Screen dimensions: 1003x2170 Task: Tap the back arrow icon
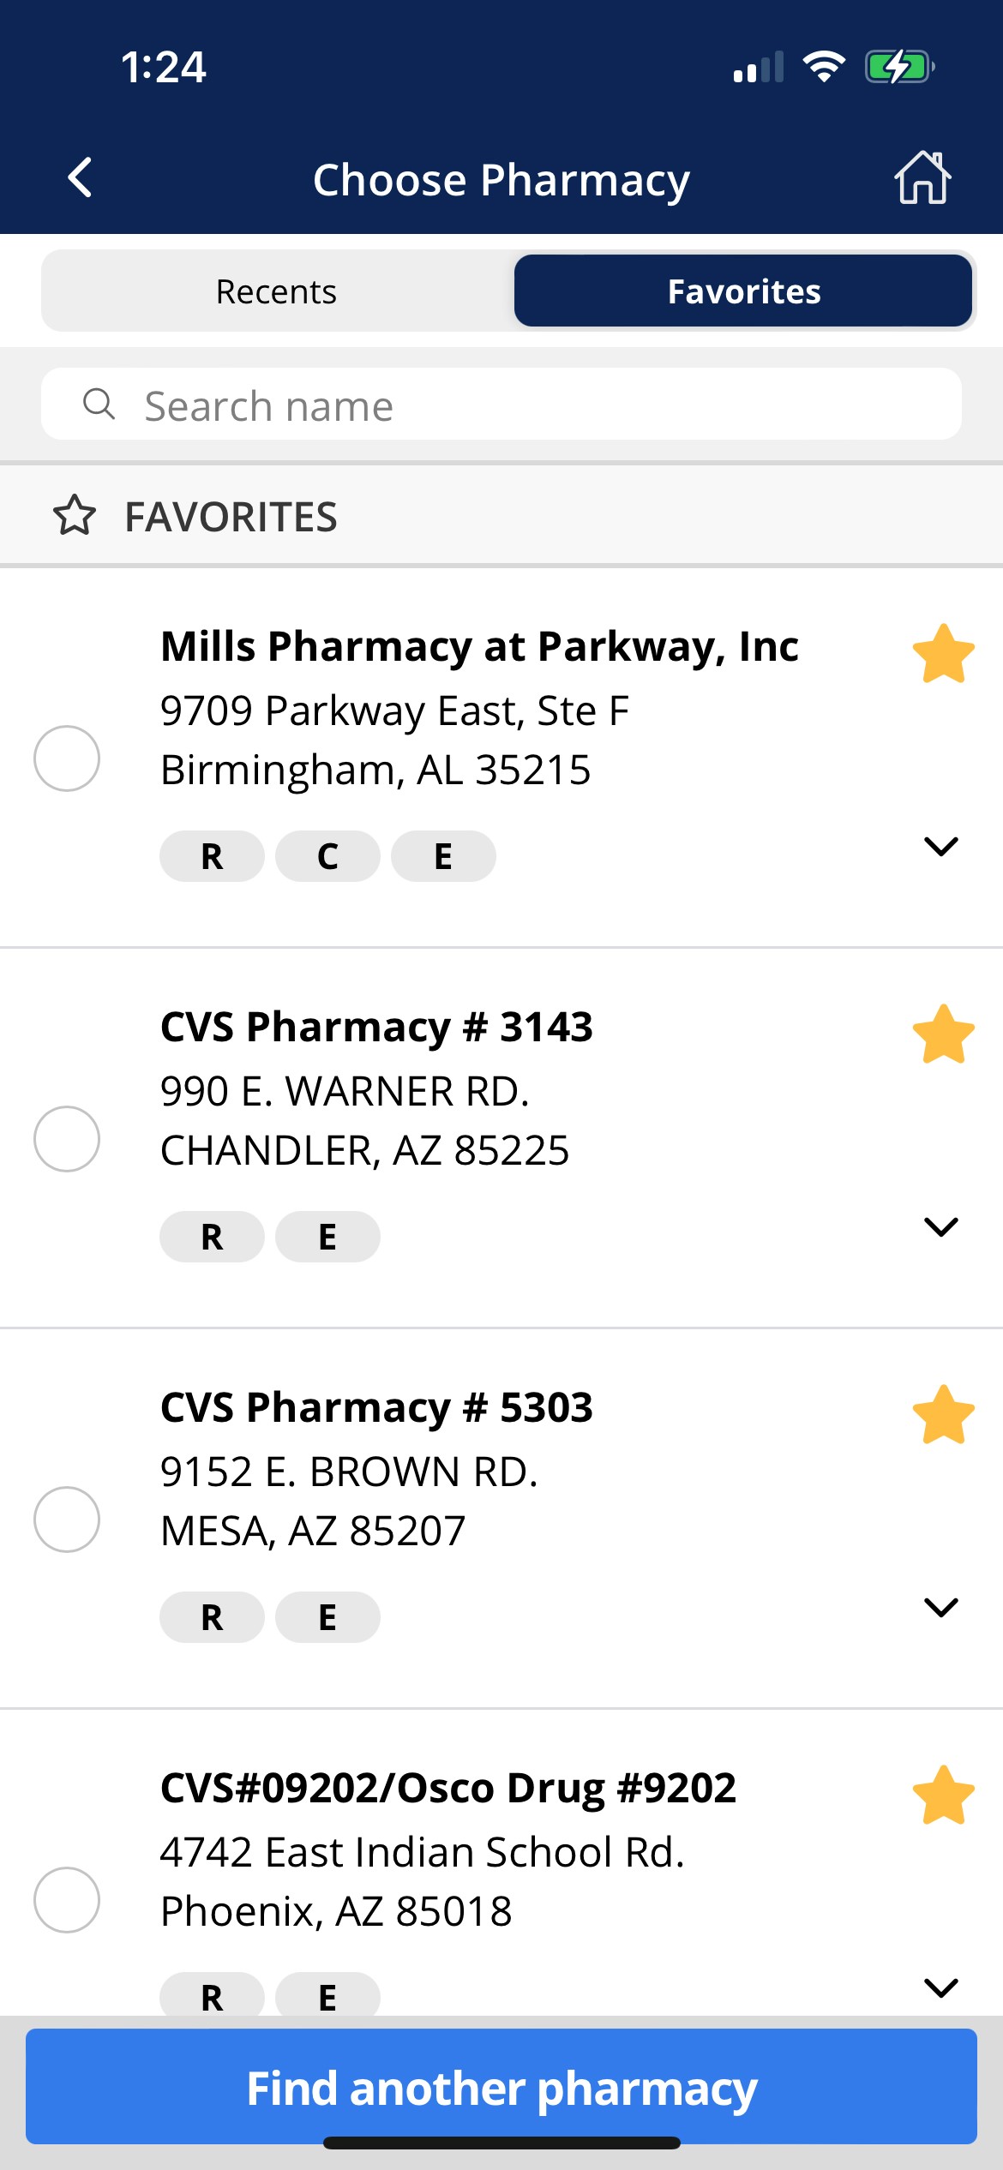pyautogui.click(x=80, y=178)
